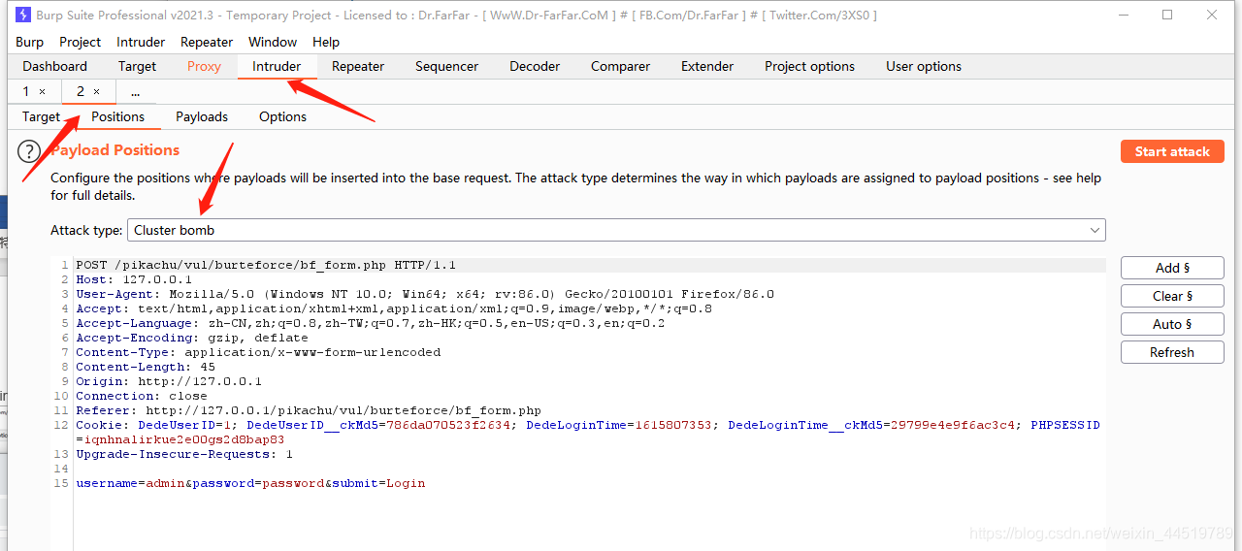Screen dimensions: 1242x551
Task: Click the Origin header line
Action: [169, 381]
